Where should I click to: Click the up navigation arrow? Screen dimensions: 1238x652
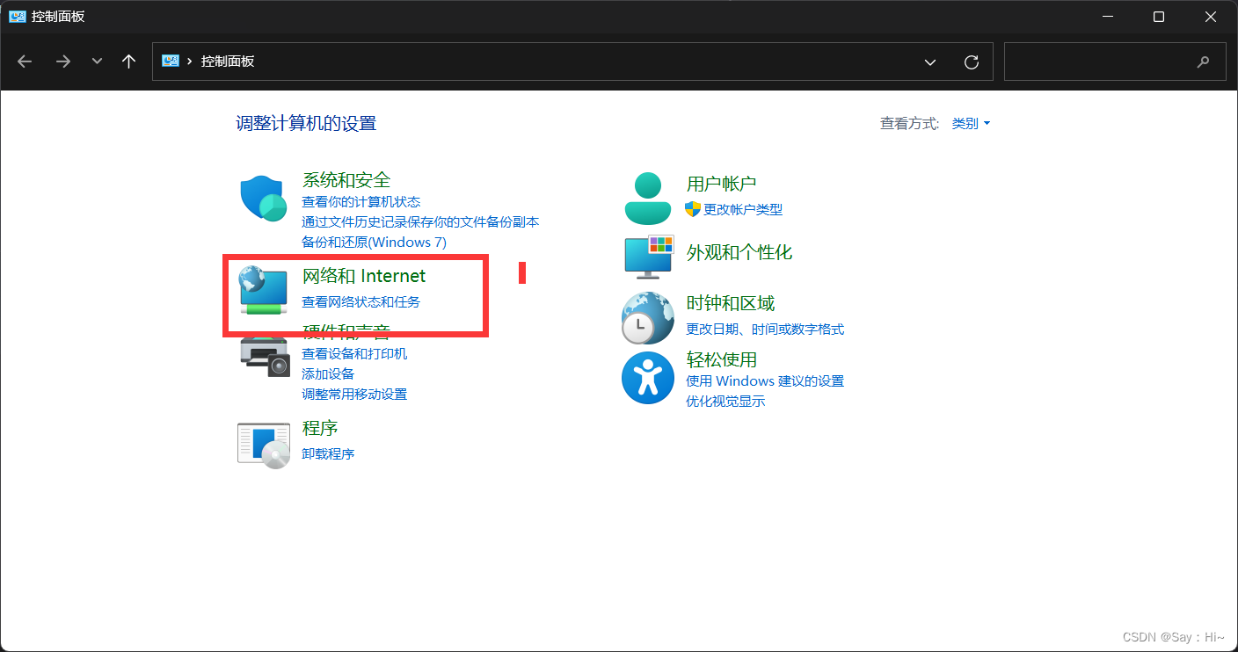point(127,61)
